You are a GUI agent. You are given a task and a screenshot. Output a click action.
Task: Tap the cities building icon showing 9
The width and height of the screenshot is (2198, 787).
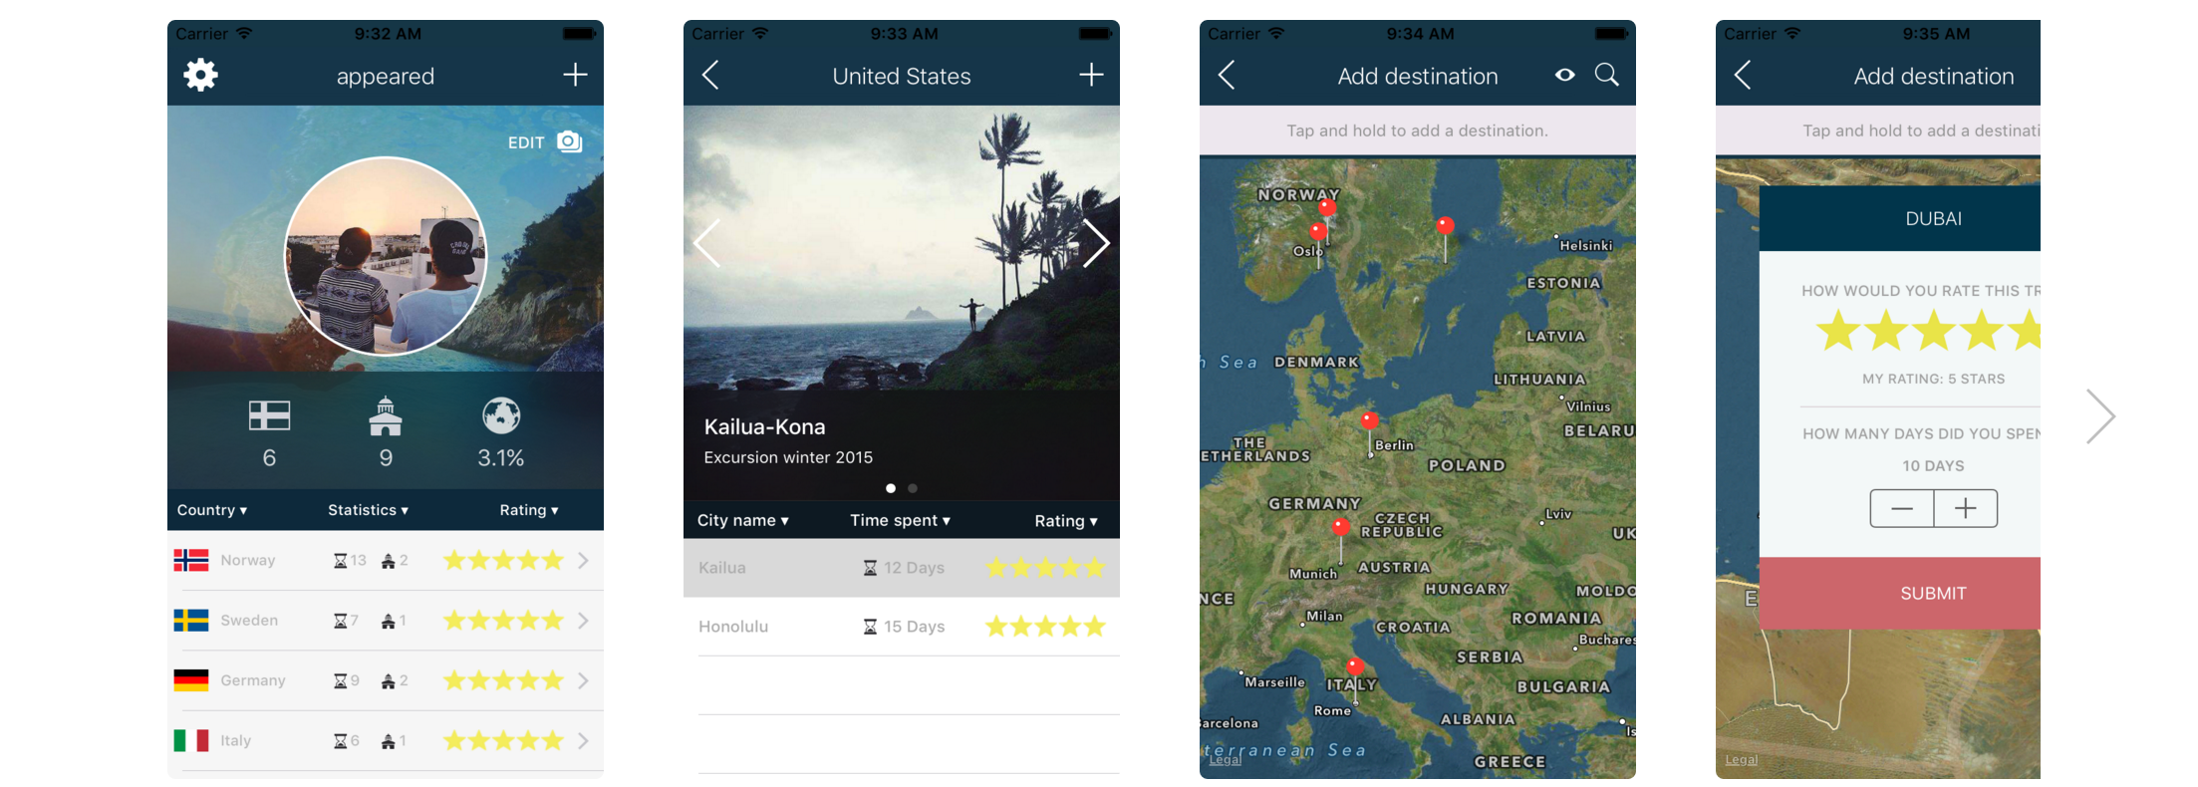point(386,415)
